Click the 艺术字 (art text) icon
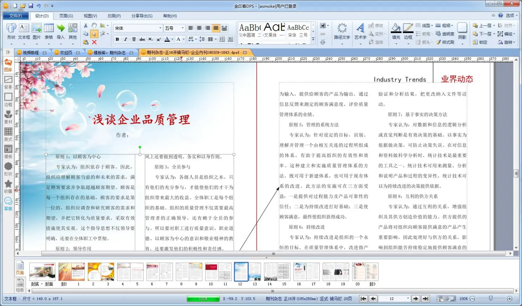Screen dimensions: 522x306 tap(360, 31)
